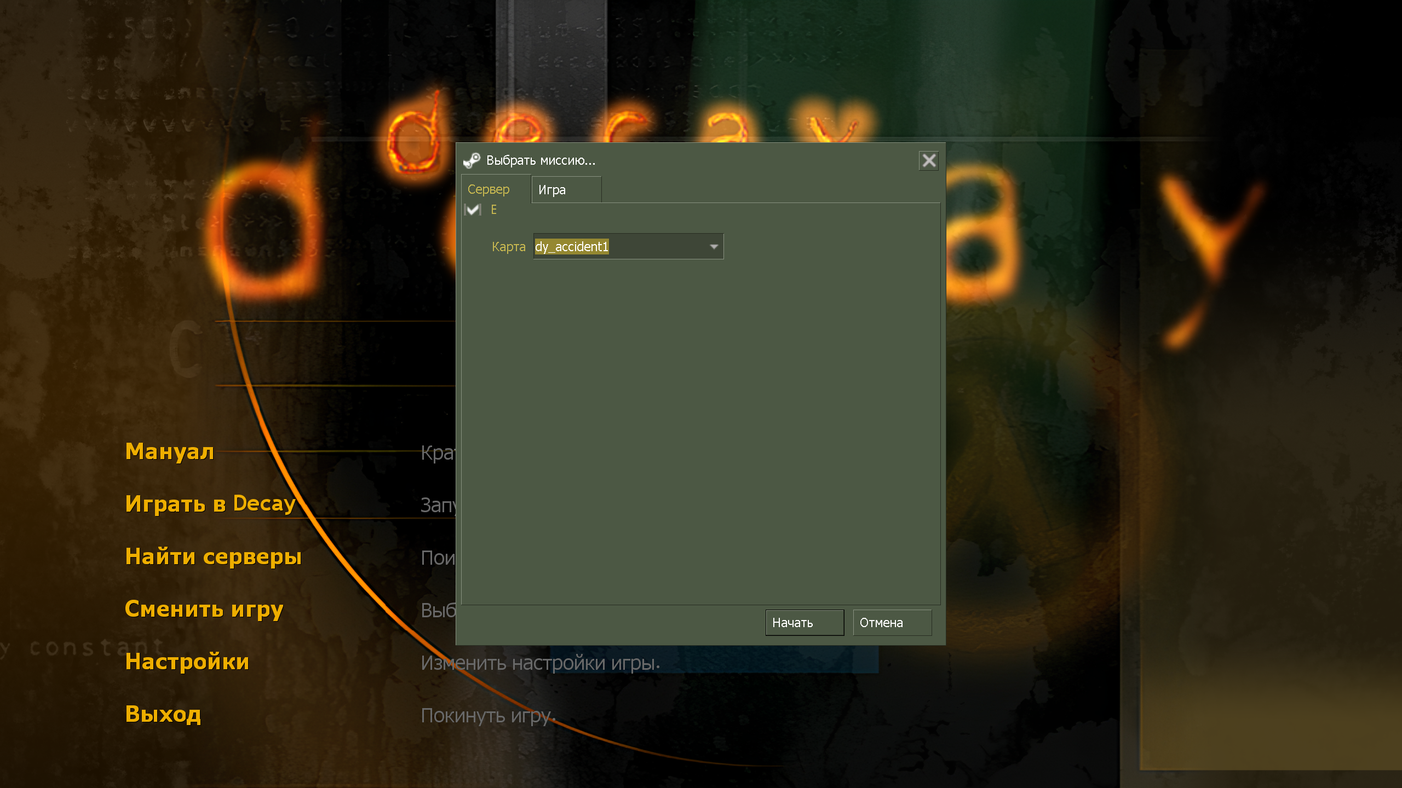Open Настройки from the main menu

(x=187, y=662)
